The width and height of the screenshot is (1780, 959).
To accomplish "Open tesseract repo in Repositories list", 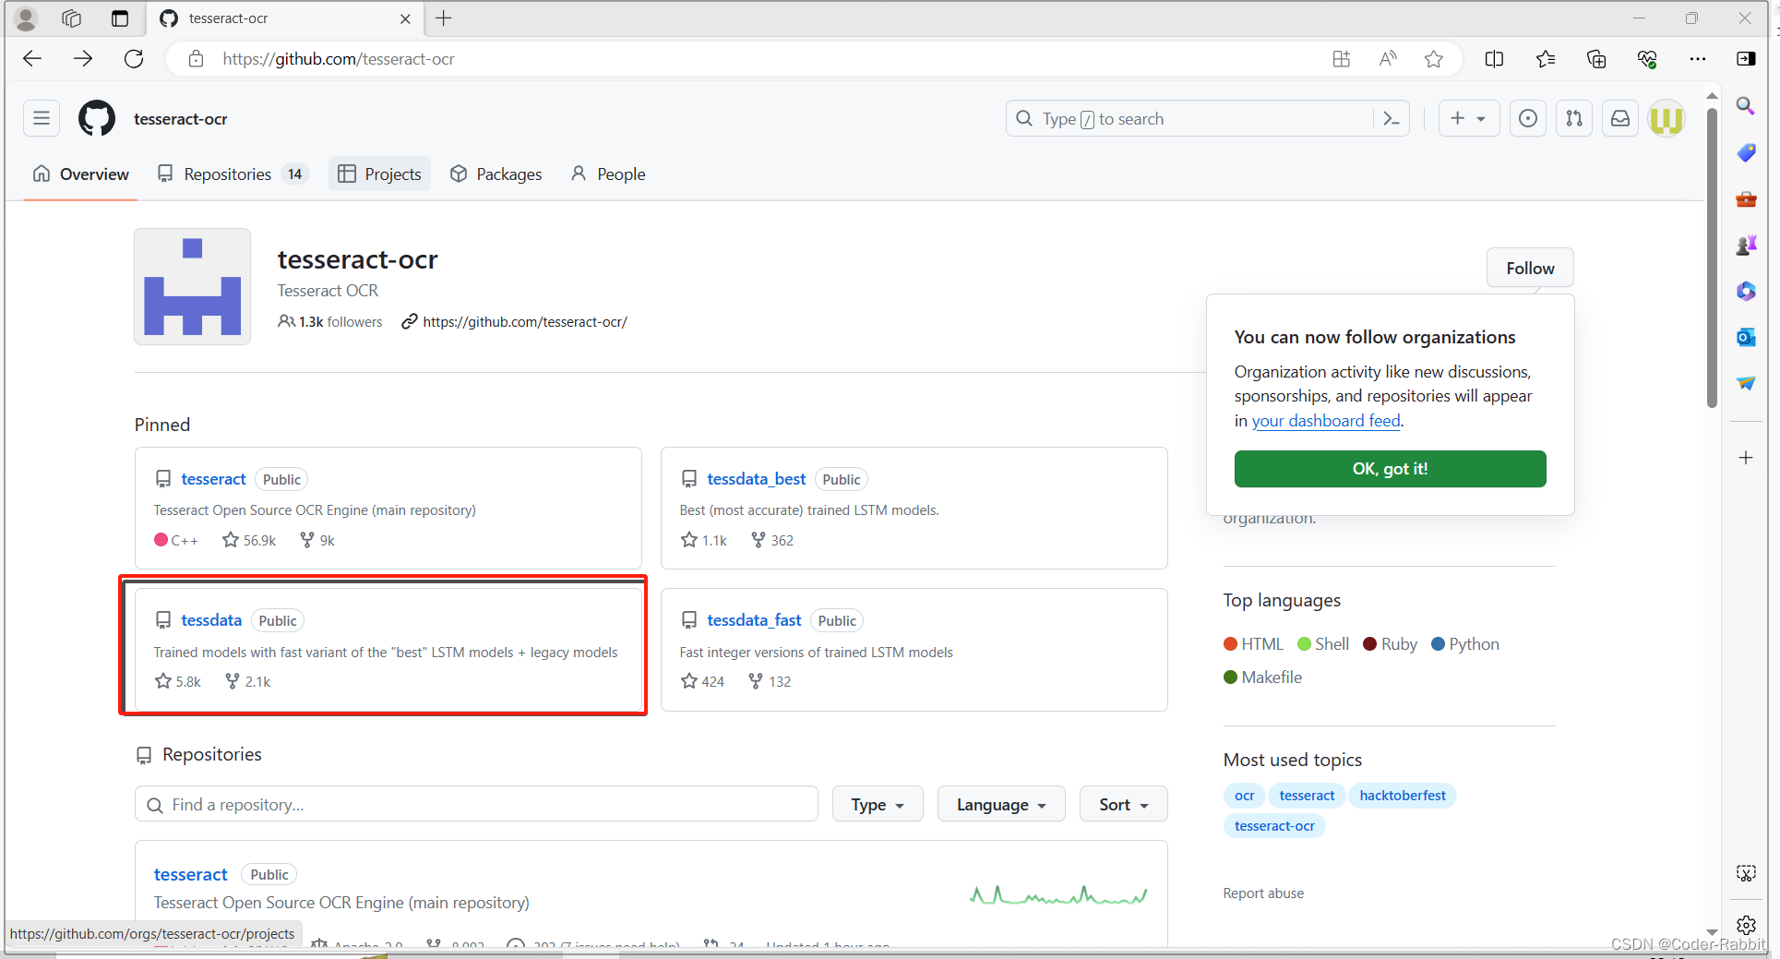I will coord(190,874).
